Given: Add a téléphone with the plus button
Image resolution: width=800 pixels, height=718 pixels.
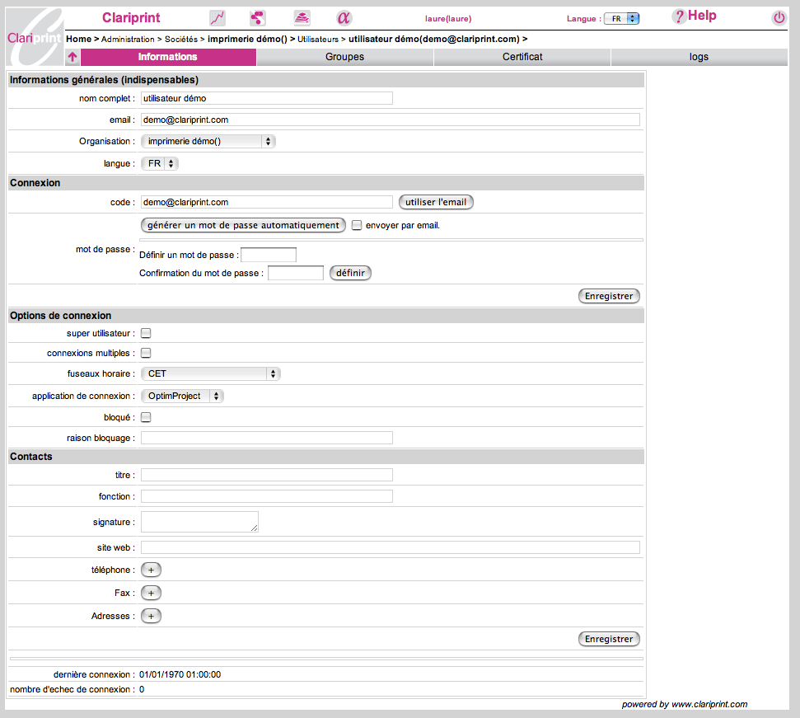Looking at the screenshot, I should click(x=152, y=570).
